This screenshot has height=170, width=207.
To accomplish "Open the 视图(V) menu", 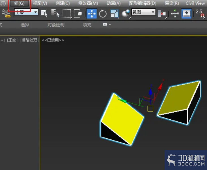I will point(40,3).
